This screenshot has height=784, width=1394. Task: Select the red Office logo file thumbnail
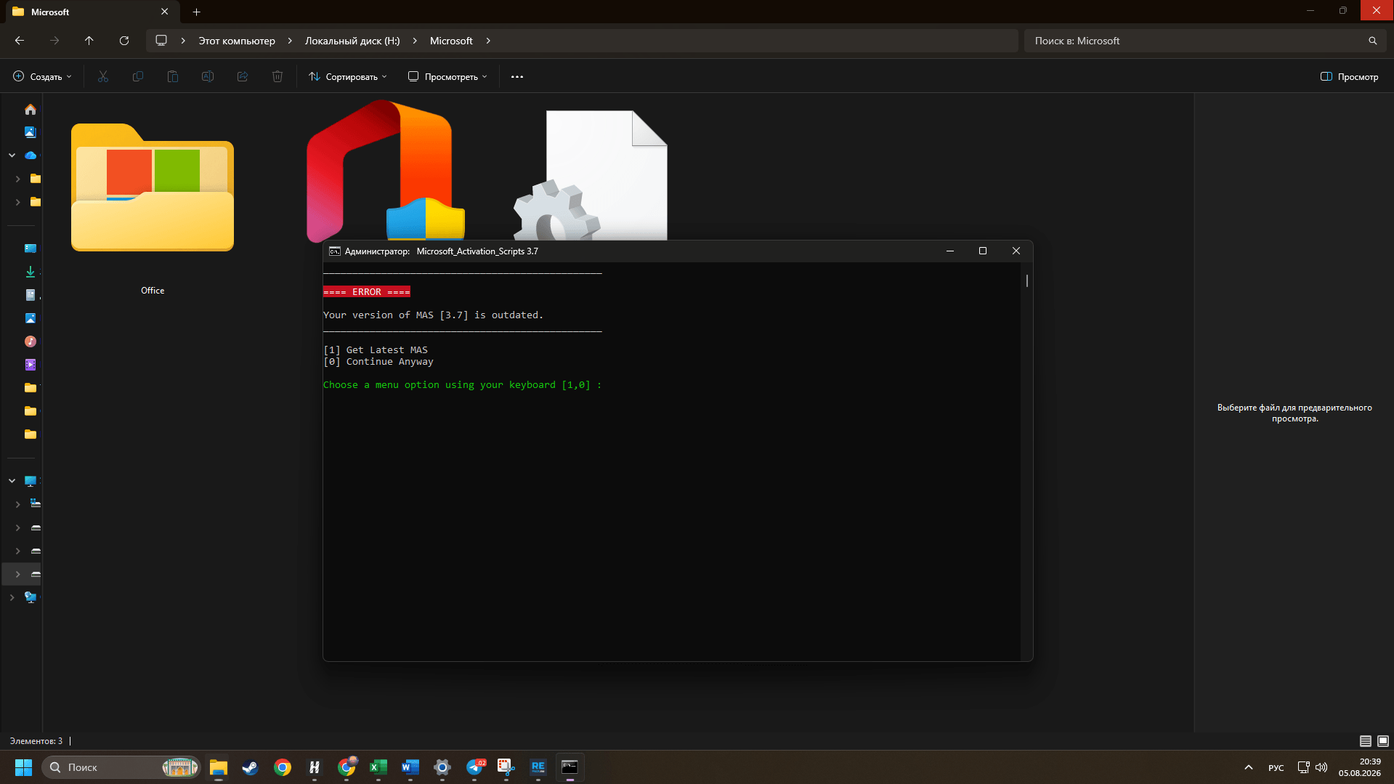(x=386, y=170)
